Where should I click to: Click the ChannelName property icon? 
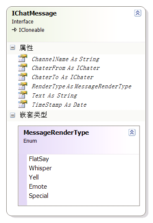coord(23,59)
